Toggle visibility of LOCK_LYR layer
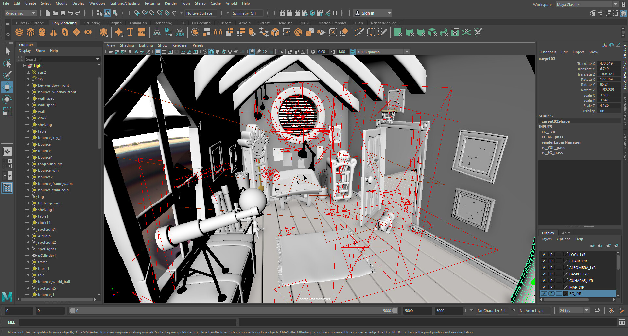This screenshot has height=336, width=628. coord(544,255)
